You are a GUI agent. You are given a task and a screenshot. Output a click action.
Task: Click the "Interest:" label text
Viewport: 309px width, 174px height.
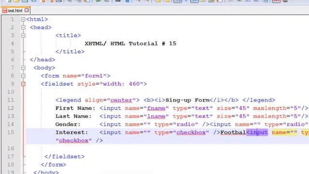click(x=72, y=132)
